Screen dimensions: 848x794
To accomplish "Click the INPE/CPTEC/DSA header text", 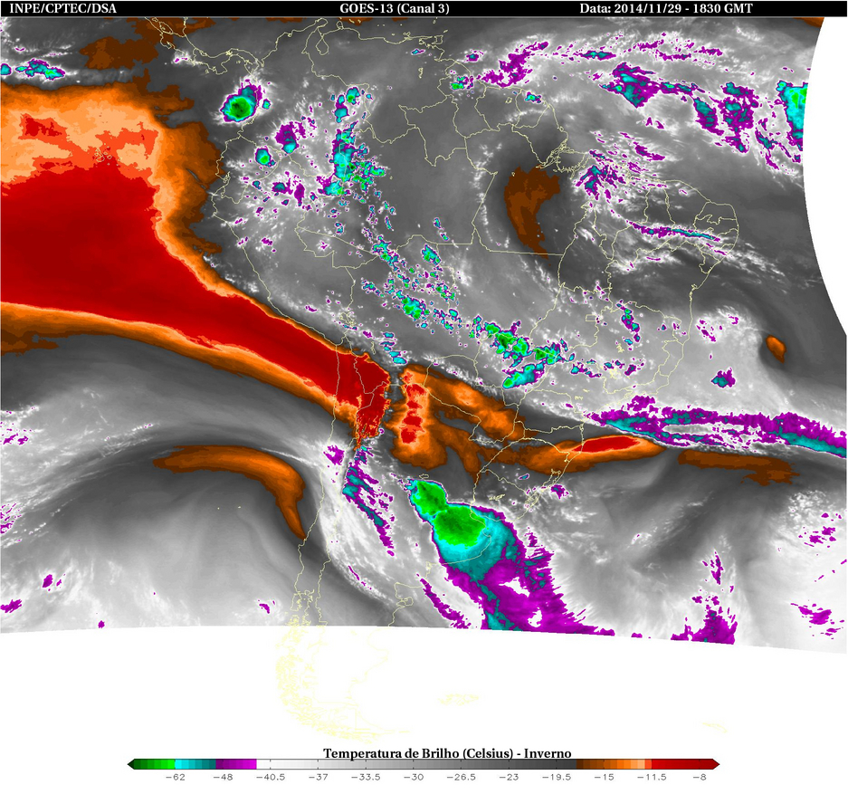I will (62, 9).
